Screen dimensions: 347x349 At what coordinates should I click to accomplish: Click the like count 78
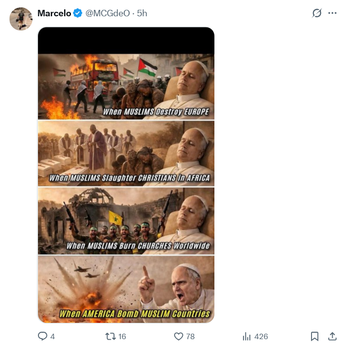(x=190, y=336)
